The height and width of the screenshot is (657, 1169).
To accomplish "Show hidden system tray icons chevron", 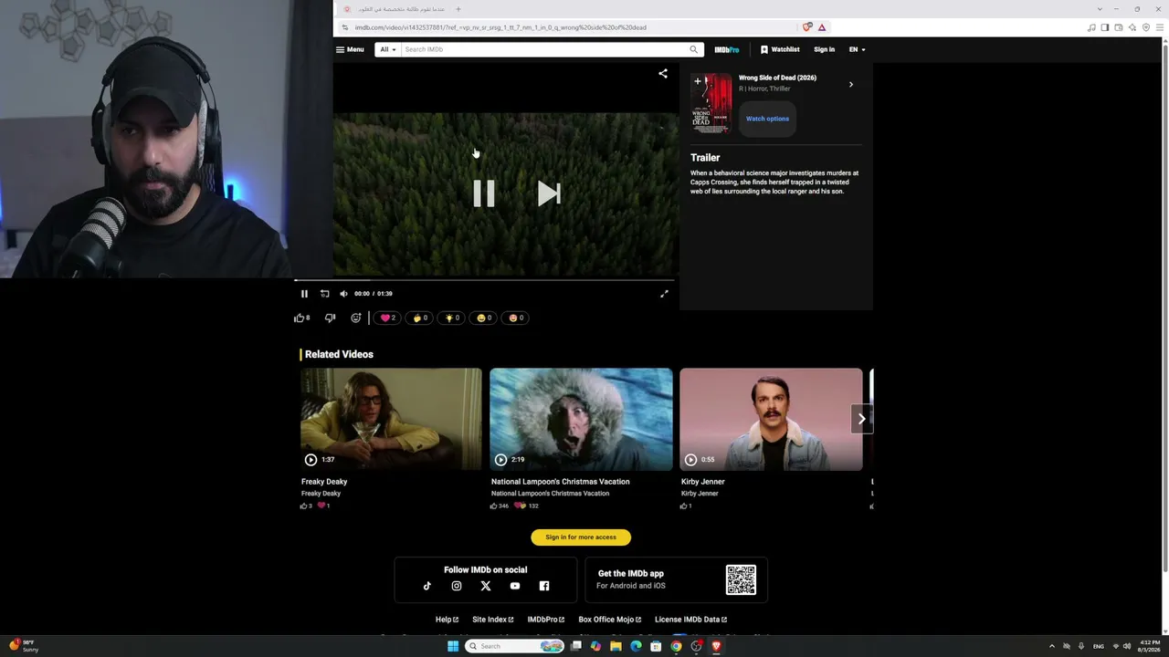I will [x=1051, y=646].
